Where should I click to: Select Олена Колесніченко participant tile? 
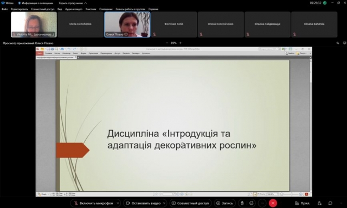221,24
